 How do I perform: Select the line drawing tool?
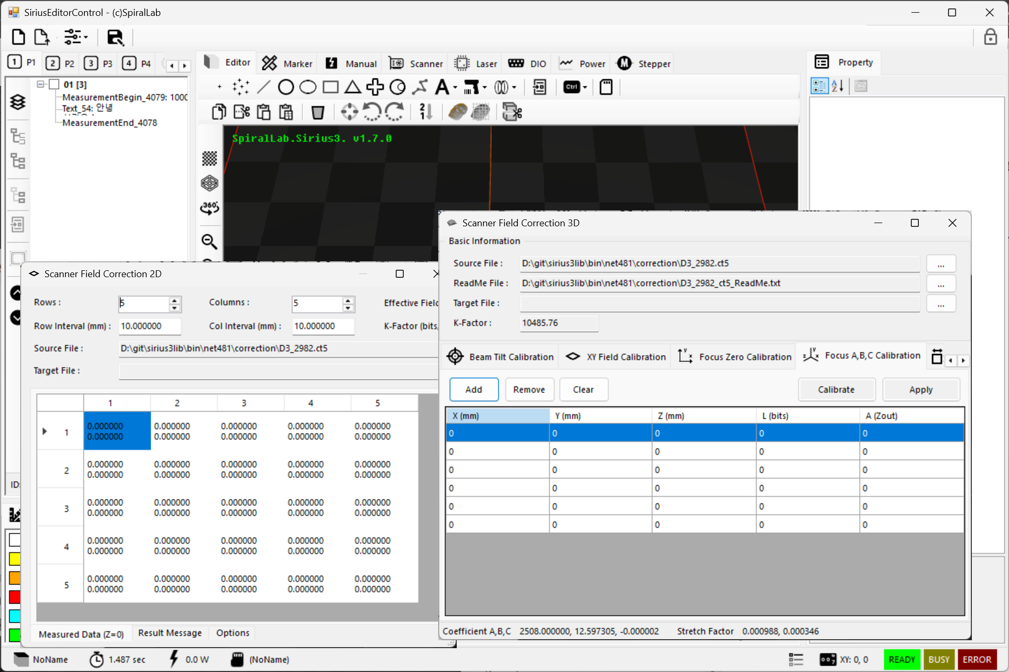click(x=264, y=87)
